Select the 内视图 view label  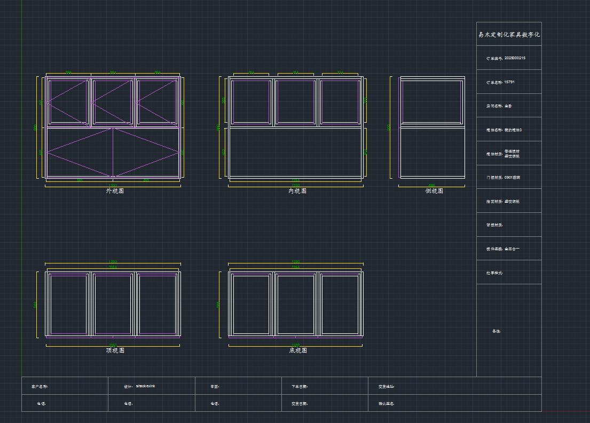(297, 191)
